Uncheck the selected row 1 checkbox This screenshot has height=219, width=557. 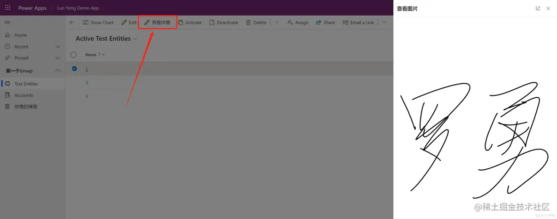click(74, 69)
